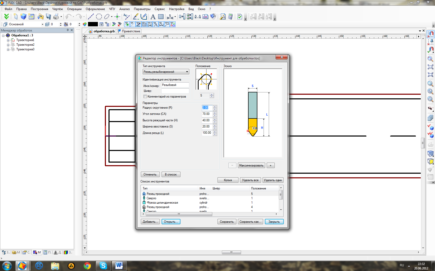Select the ellipse tool
This screenshot has width=435, height=271.
tap(106, 17)
